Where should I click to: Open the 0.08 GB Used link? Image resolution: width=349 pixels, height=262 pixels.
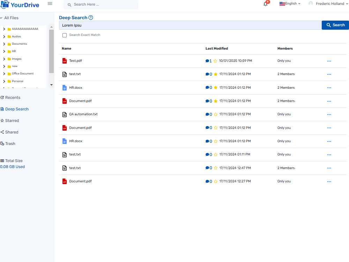click(x=13, y=167)
